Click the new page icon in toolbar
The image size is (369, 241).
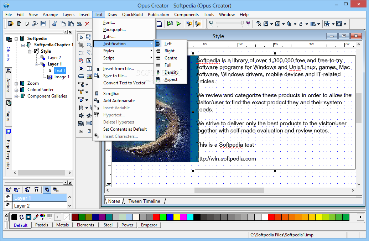point(27,24)
